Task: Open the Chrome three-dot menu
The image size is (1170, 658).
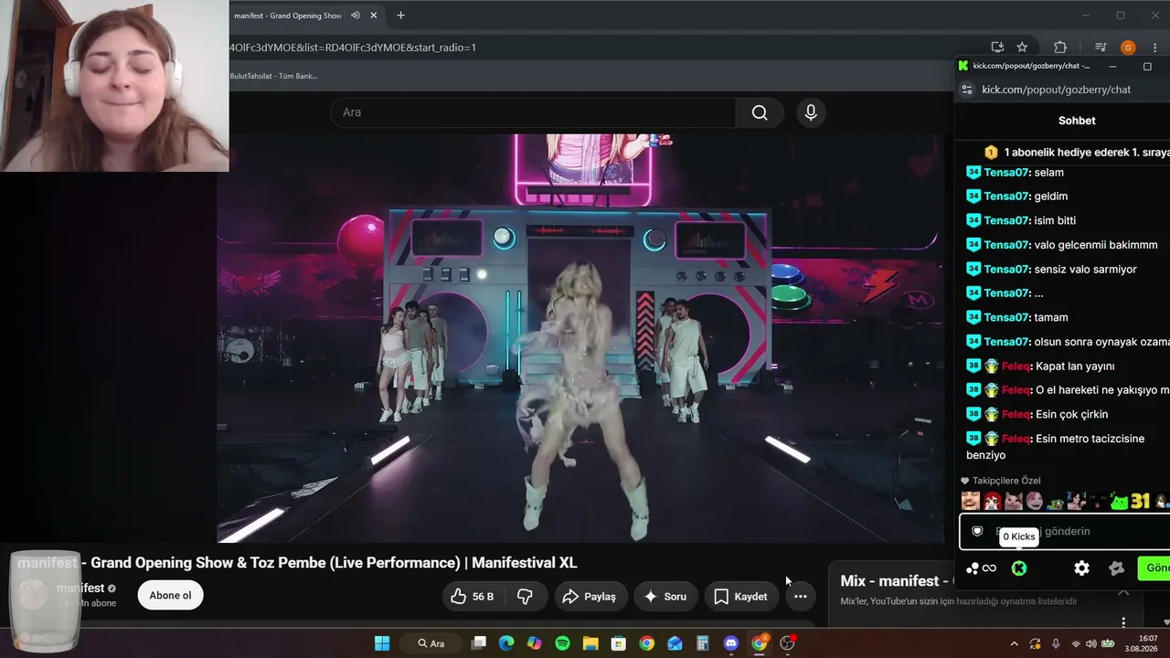Action: (1154, 48)
